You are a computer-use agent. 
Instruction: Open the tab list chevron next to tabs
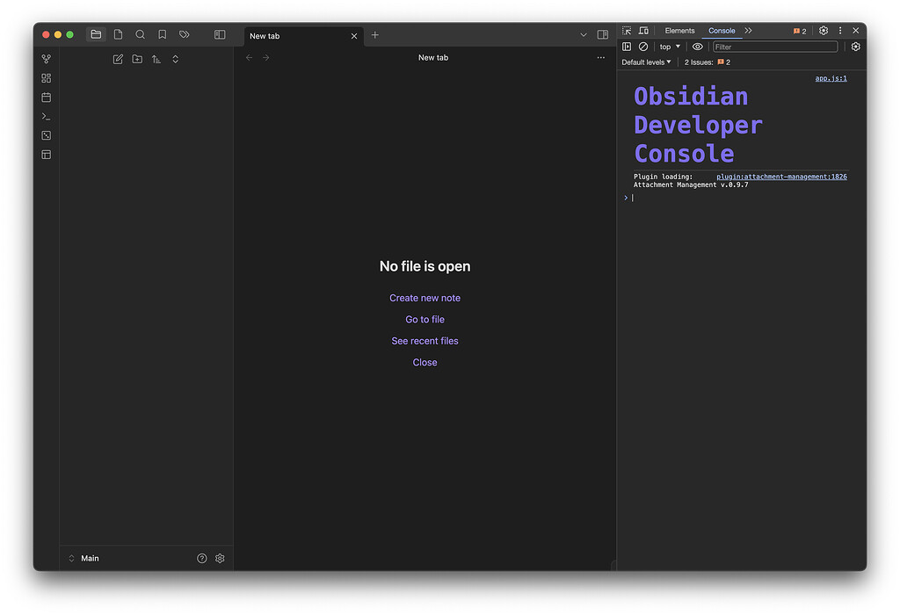tap(583, 34)
